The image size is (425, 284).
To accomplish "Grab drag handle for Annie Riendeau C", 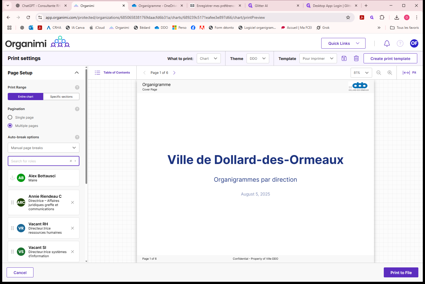I will point(12,202).
